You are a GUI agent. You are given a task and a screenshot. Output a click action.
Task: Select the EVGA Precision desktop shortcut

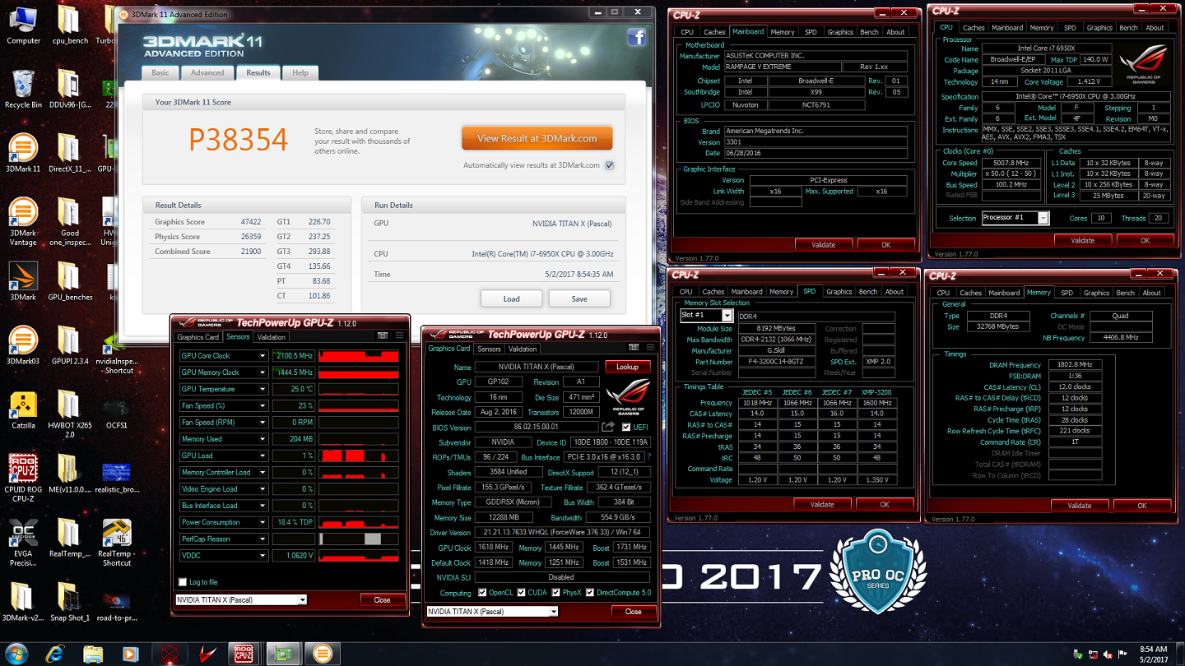coord(23,543)
